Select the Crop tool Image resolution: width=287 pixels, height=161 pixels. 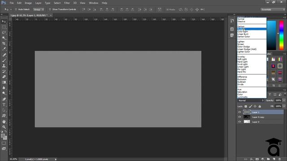click(4, 43)
